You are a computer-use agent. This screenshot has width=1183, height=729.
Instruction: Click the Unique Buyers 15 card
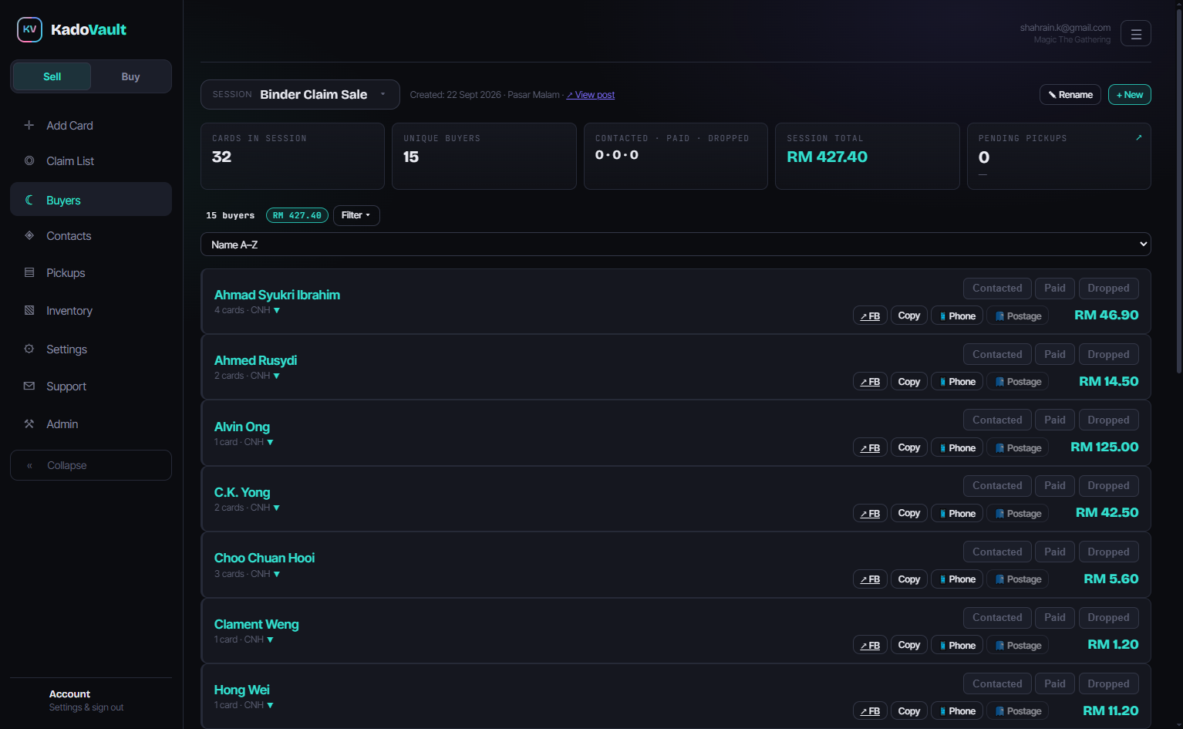(484, 156)
